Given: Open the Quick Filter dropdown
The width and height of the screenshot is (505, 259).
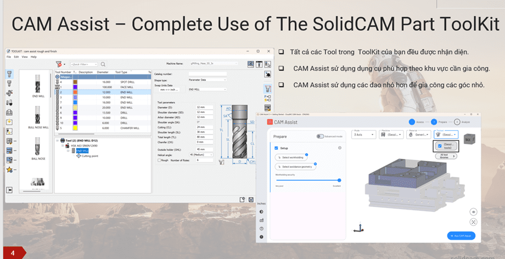Looking at the screenshot, I should tap(84, 64).
